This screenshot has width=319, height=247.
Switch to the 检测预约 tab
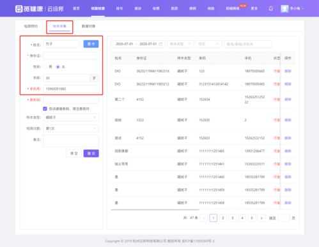31,26
